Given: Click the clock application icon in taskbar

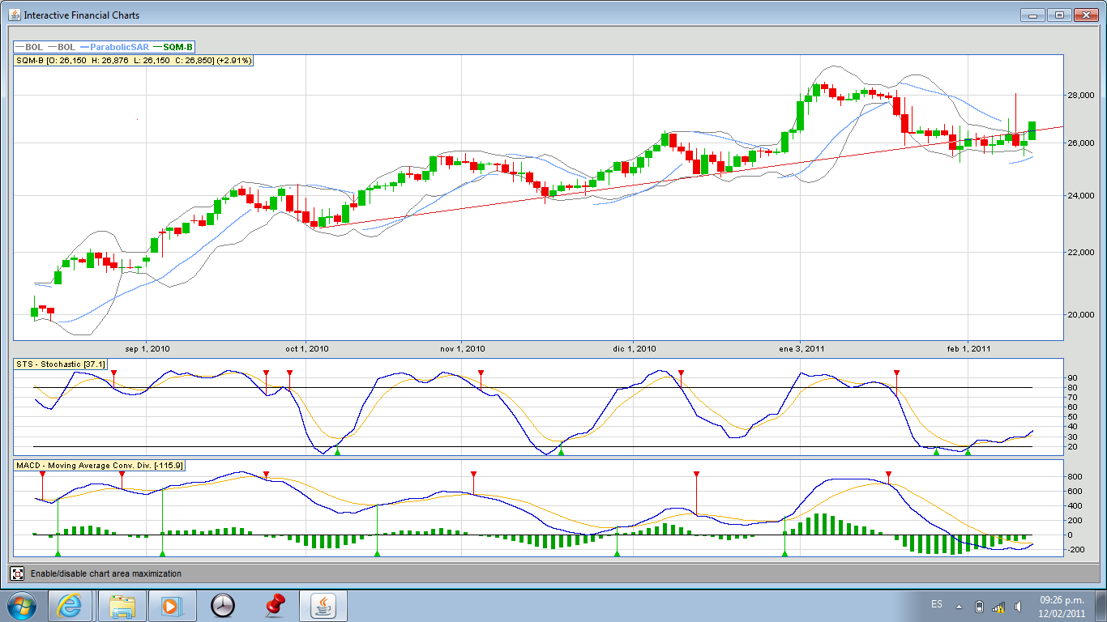Looking at the screenshot, I should [222, 606].
